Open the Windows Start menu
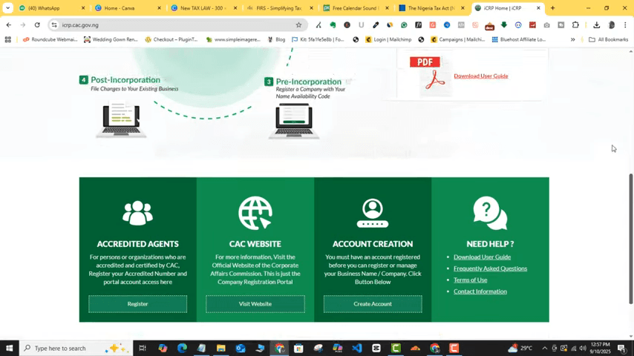Viewport: 634px width, 356px height. 10,348
